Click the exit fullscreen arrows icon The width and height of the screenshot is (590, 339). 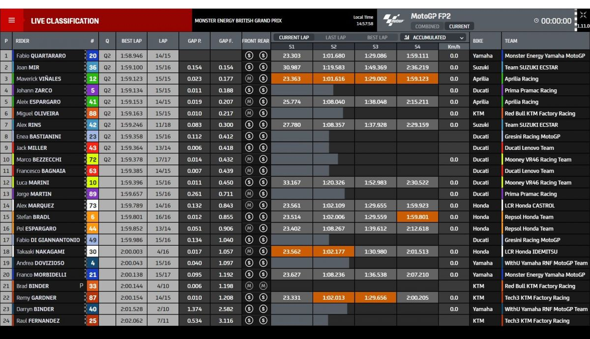pyautogui.click(x=583, y=15)
